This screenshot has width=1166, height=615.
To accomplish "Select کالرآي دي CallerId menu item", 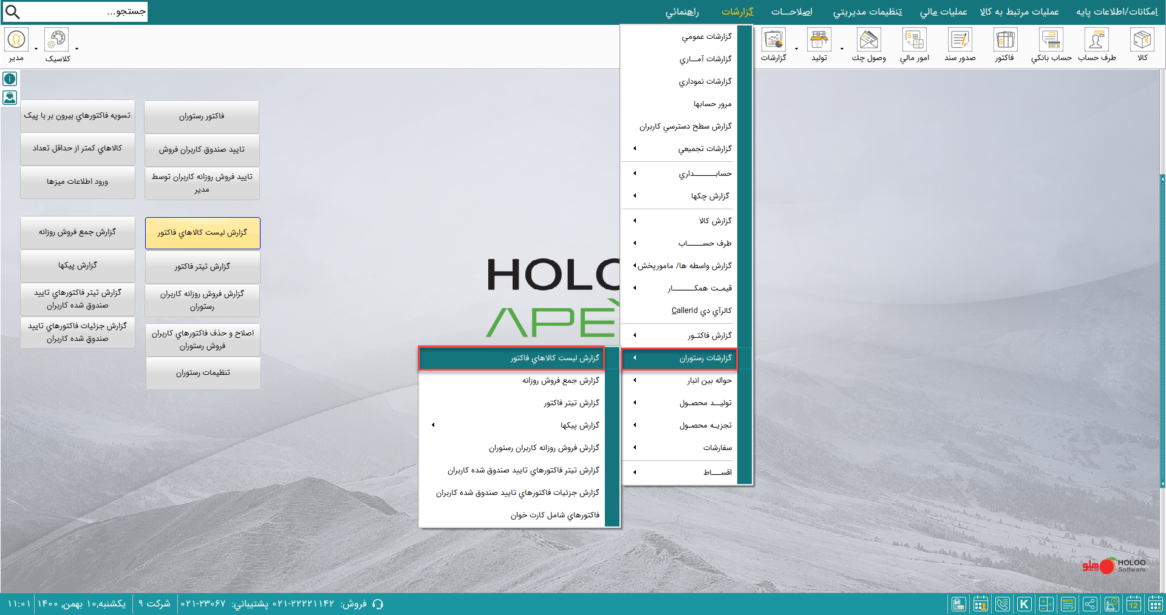I will [x=679, y=311].
